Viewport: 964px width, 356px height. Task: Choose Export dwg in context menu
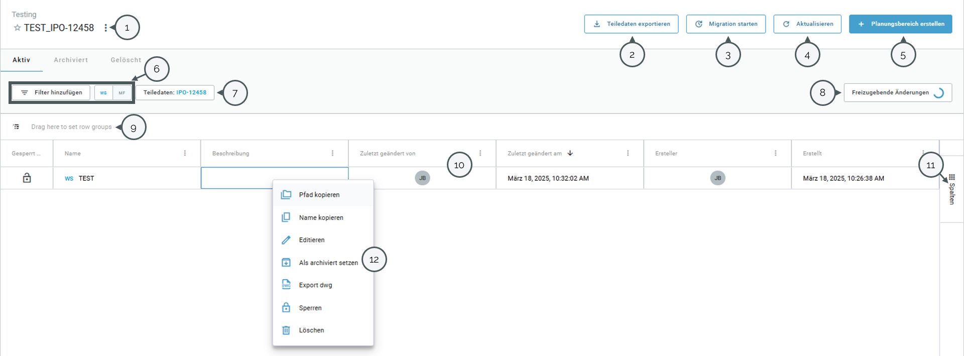tap(315, 285)
